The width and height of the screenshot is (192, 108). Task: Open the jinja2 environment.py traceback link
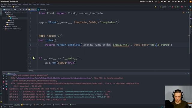point(54,78)
